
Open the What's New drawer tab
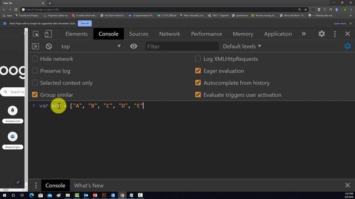click(x=89, y=186)
